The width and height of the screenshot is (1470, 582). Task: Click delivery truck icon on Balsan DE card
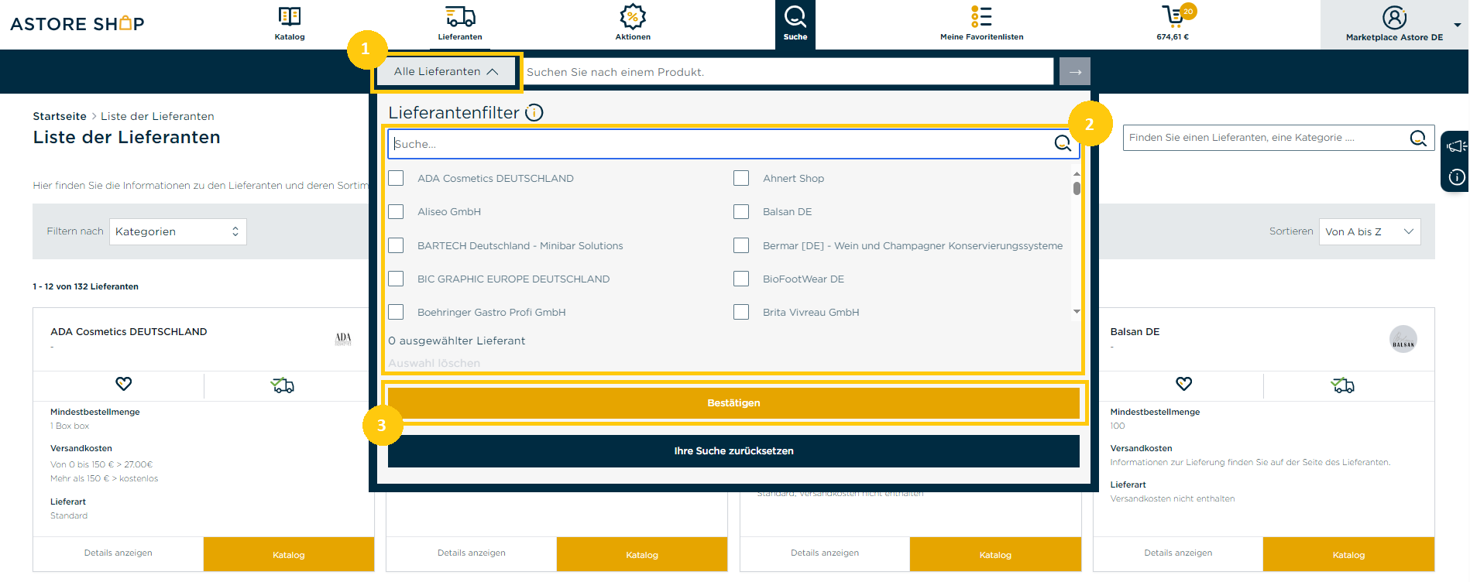pos(1343,385)
